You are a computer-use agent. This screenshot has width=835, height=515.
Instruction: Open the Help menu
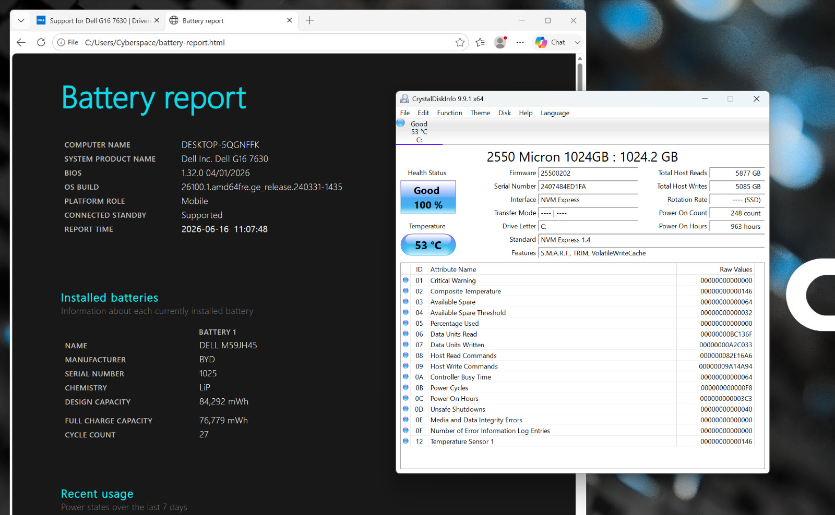tap(526, 113)
